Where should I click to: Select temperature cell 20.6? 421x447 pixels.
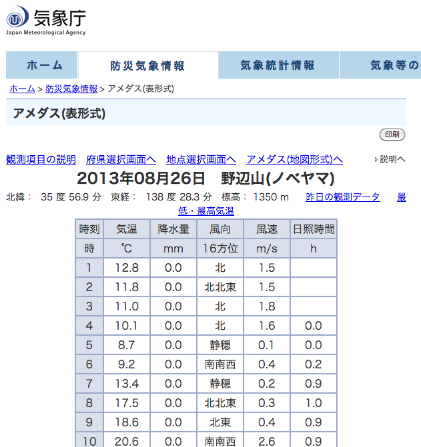click(127, 440)
